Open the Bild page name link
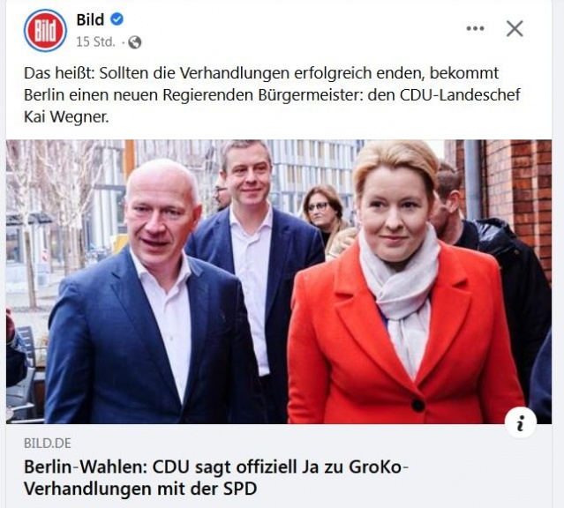The width and height of the screenshot is (564, 508). coord(90,19)
